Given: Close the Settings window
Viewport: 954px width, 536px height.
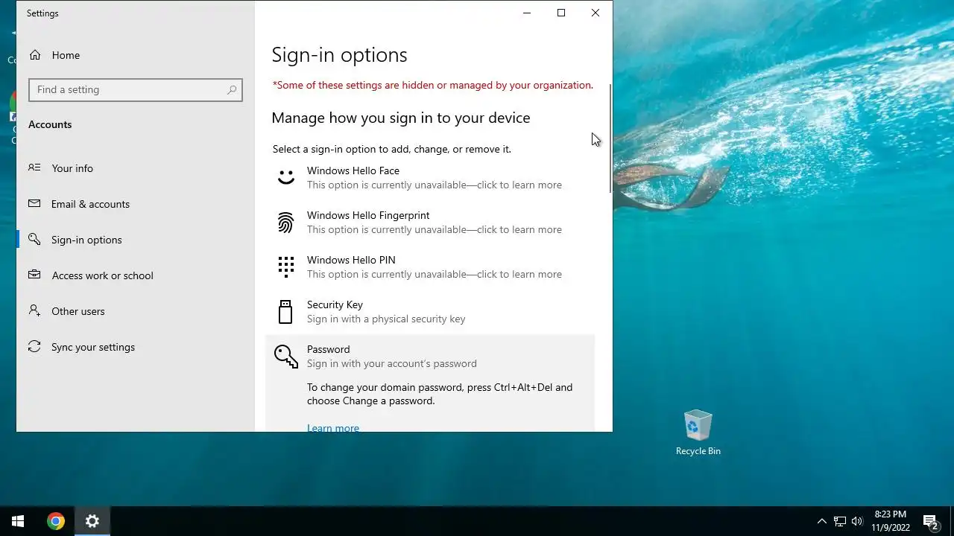Looking at the screenshot, I should click(596, 13).
